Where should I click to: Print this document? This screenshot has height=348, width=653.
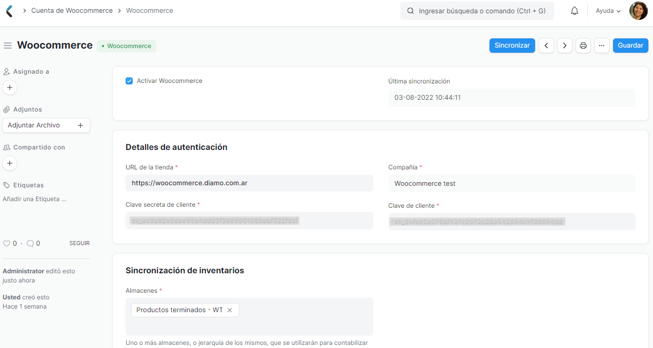(583, 46)
